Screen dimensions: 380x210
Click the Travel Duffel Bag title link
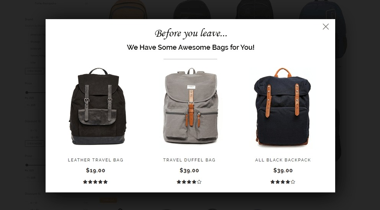click(x=189, y=160)
